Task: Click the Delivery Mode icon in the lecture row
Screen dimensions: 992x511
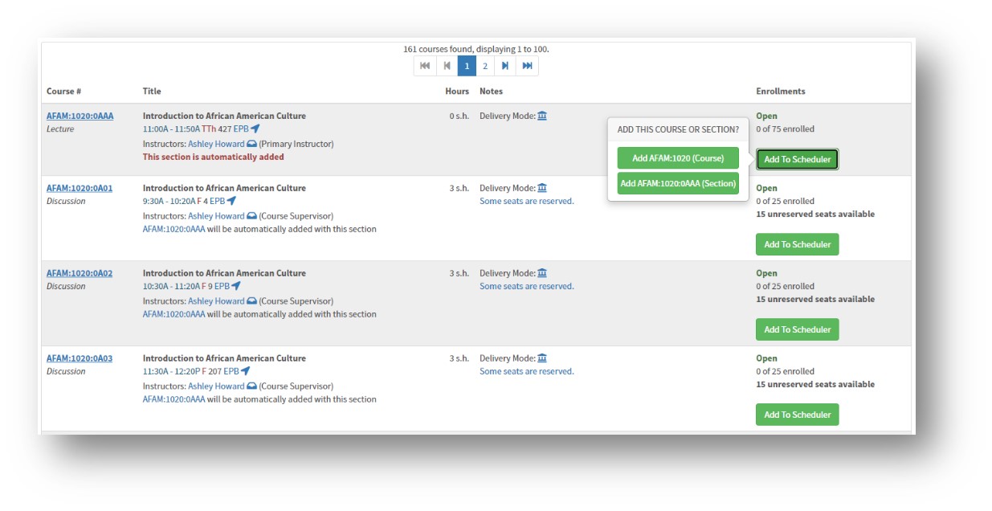Action: coord(542,116)
